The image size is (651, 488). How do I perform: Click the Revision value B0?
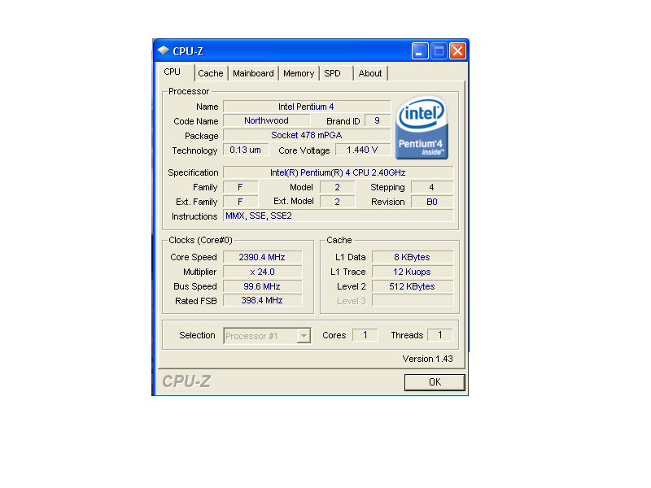coord(432,202)
